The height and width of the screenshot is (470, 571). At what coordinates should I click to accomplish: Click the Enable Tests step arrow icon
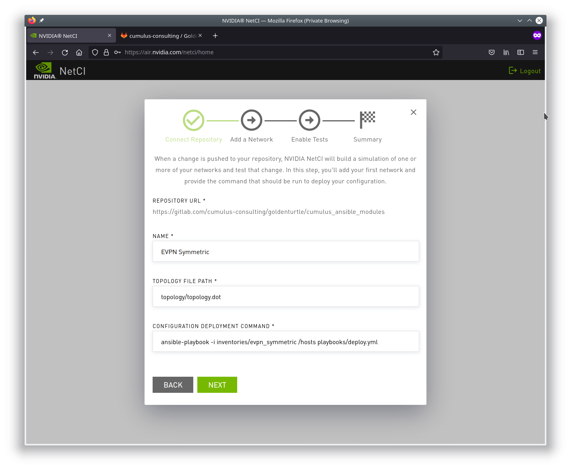[x=309, y=120]
